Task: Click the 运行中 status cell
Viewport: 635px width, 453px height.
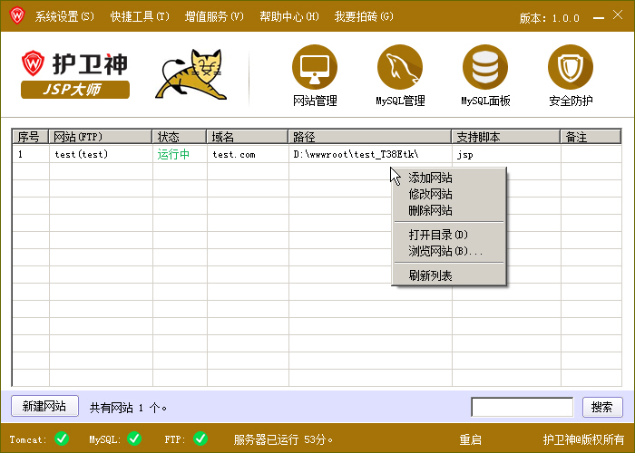Action: pyautogui.click(x=180, y=154)
